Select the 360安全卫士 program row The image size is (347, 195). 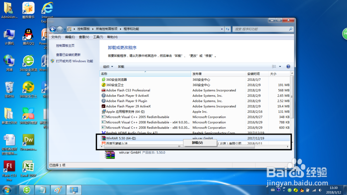(195, 85)
